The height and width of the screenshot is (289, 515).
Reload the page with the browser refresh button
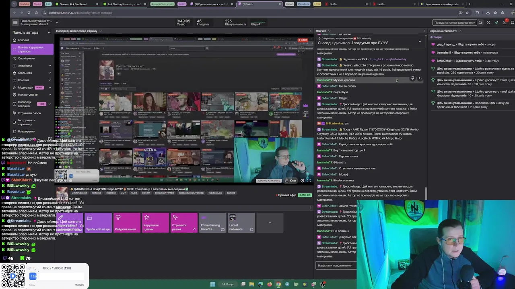[x=29, y=12]
